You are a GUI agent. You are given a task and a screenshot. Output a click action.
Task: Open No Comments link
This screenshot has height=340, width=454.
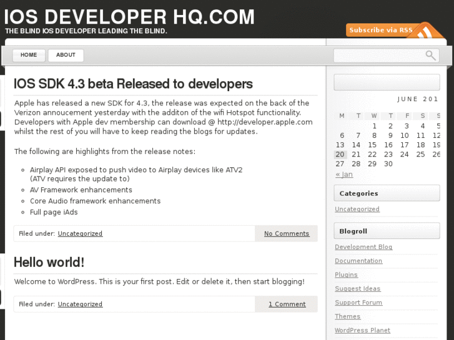[x=287, y=233]
